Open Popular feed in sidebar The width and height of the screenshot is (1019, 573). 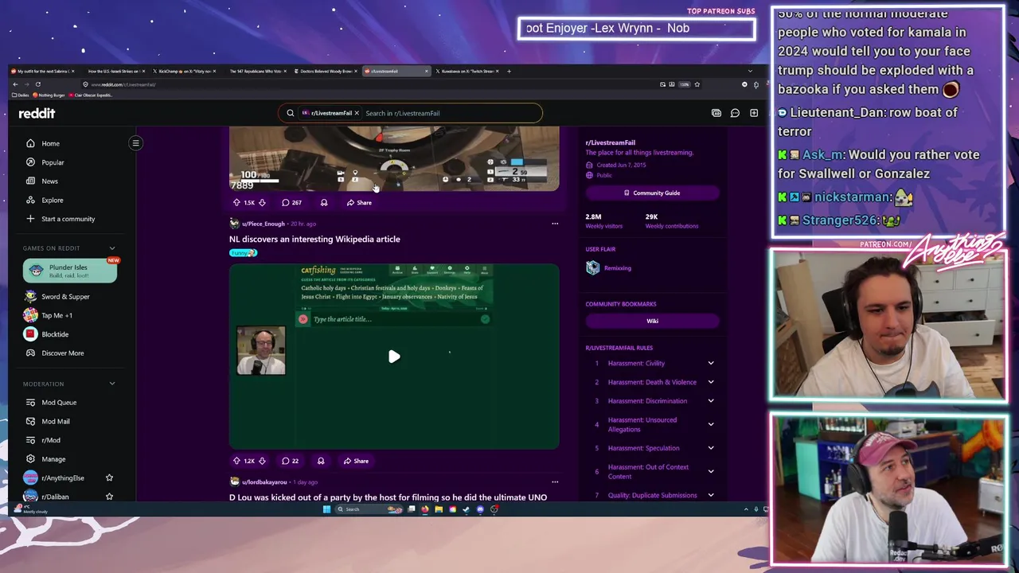pos(53,162)
